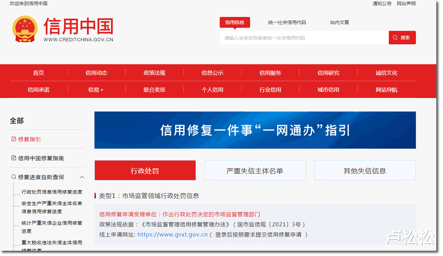Open 行业信用 navigation item
This screenshot has height=256, width=443.
click(x=270, y=90)
